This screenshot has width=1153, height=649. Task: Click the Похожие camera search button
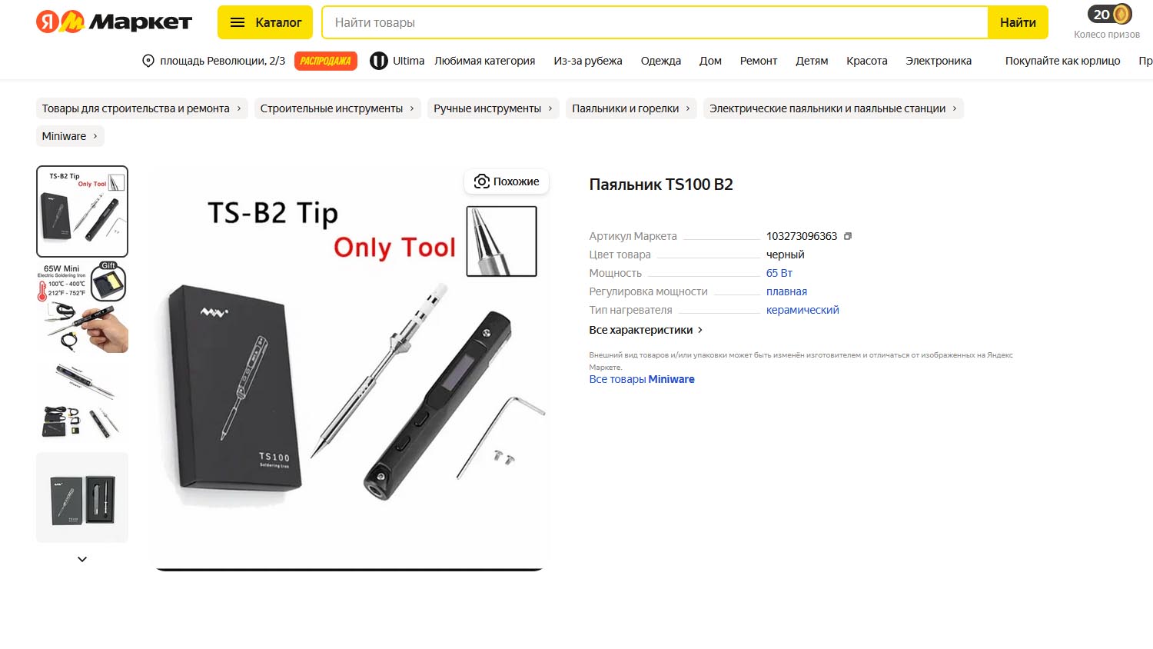[x=507, y=181]
